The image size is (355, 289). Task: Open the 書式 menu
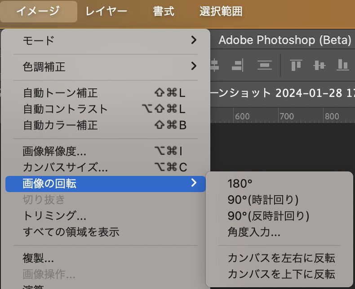pos(164,11)
